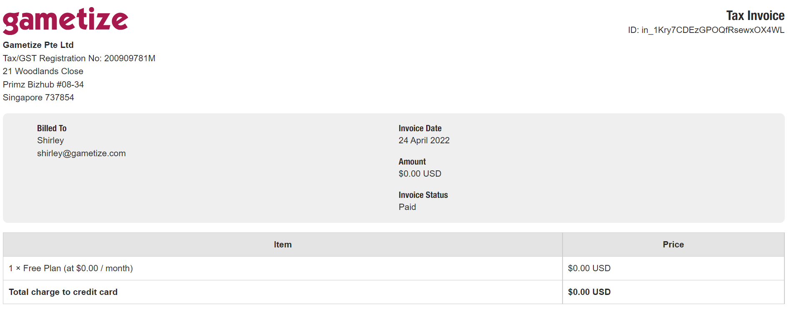
Task: Click the Paid invoice status
Action: tap(407, 207)
